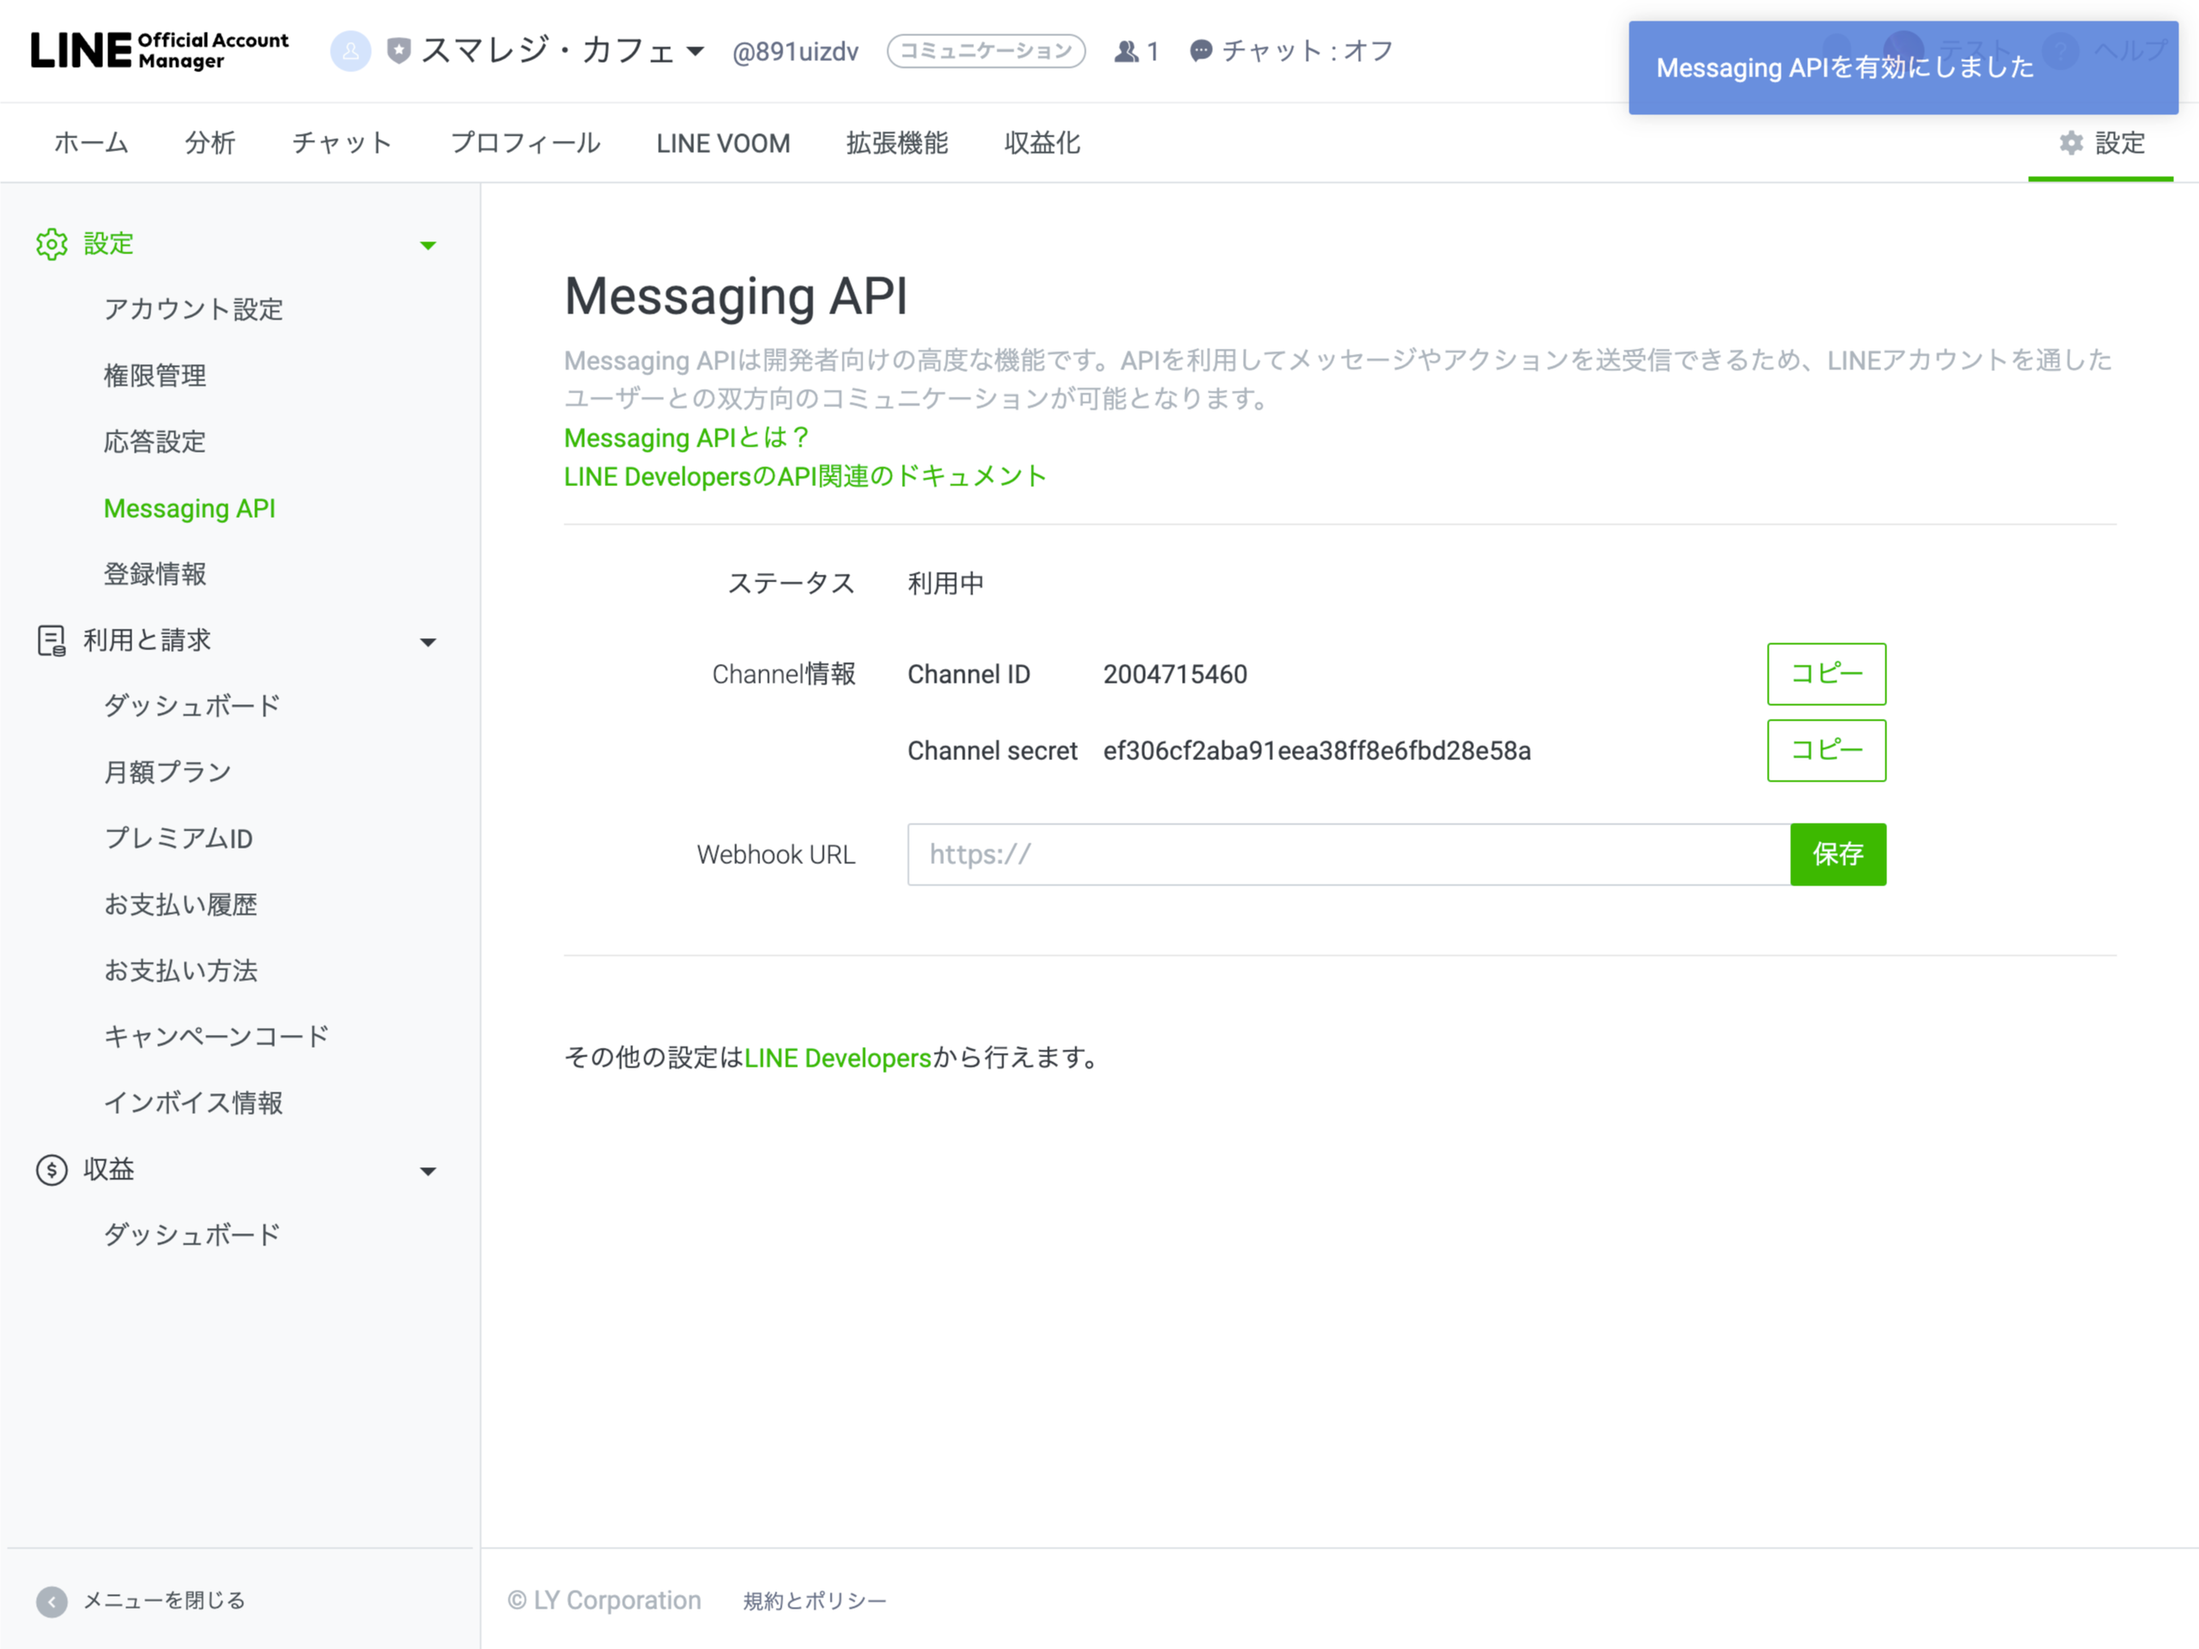Open 月額プラン in sidebar
This screenshot has width=2199, height=1649.
coord(168,772)
